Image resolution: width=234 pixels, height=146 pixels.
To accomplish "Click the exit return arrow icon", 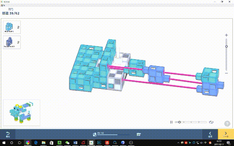I will click(x=8, y=134).
